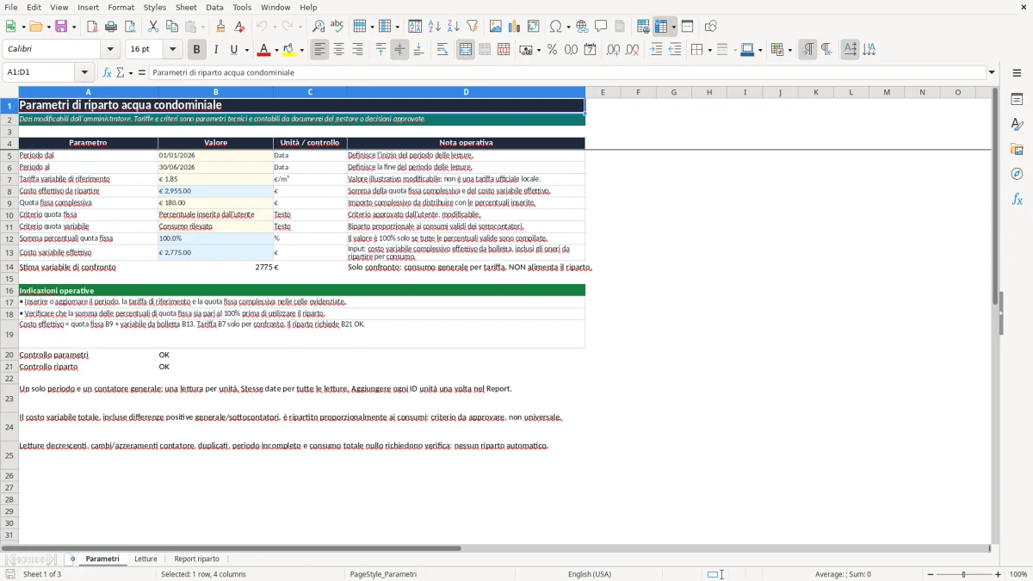Open the sidebar Navigator

pyautogui.click(x=1017, y=174)
